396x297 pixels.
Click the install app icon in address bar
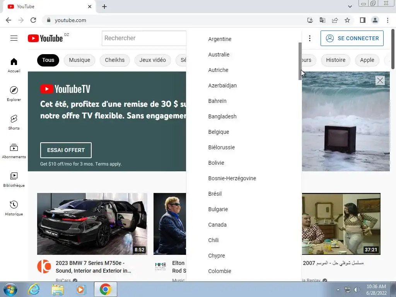click(x=310, y=20)
